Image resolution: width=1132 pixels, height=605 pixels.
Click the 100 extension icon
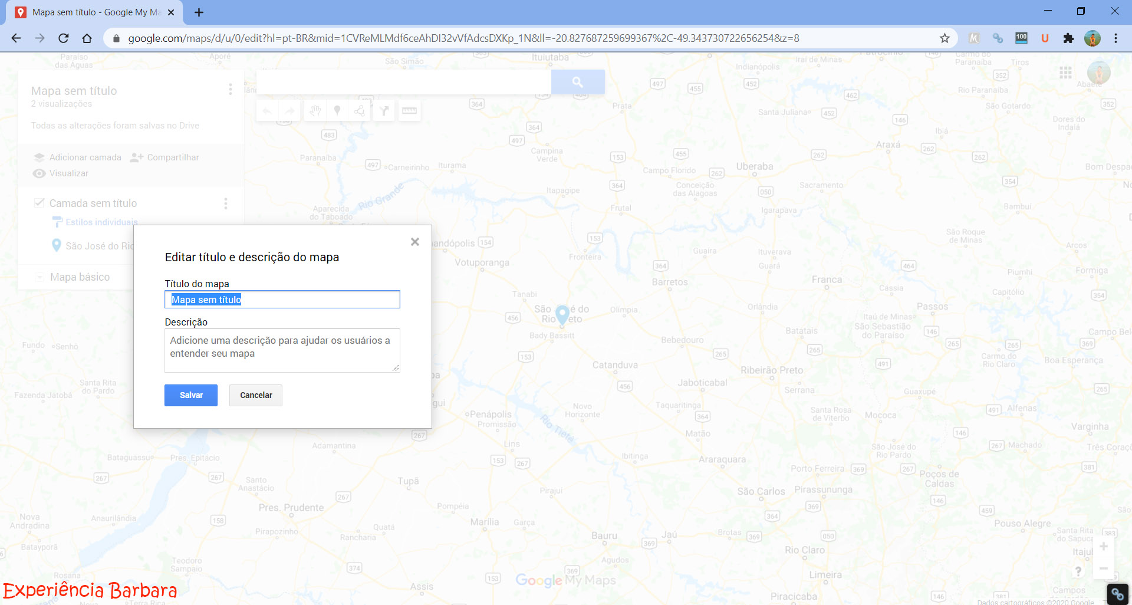click(1022, 38)
